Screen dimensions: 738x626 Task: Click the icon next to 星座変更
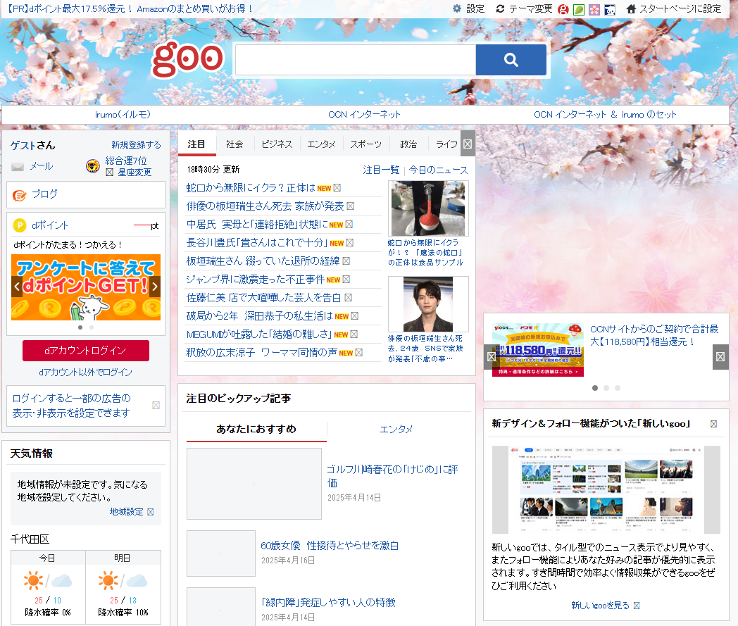click(x=109, y=173)
